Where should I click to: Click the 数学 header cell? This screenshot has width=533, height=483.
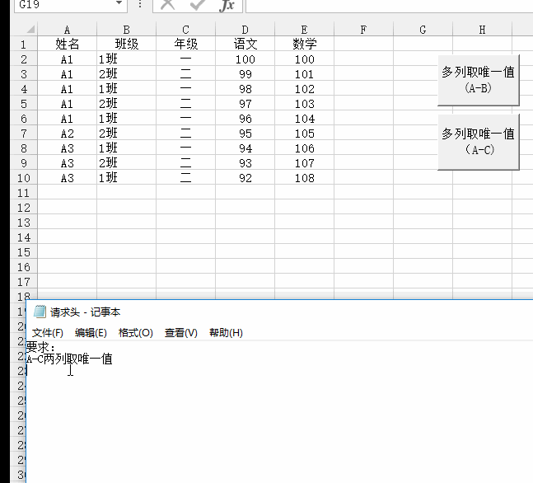[304, 44]
